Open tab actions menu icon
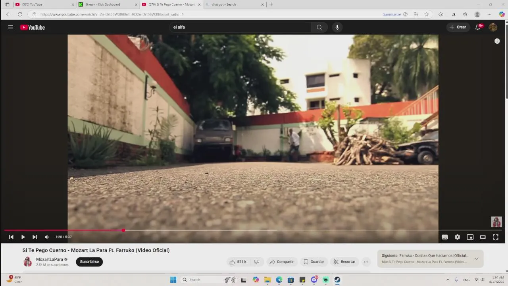The image size is (508, 286). point(7,4)
